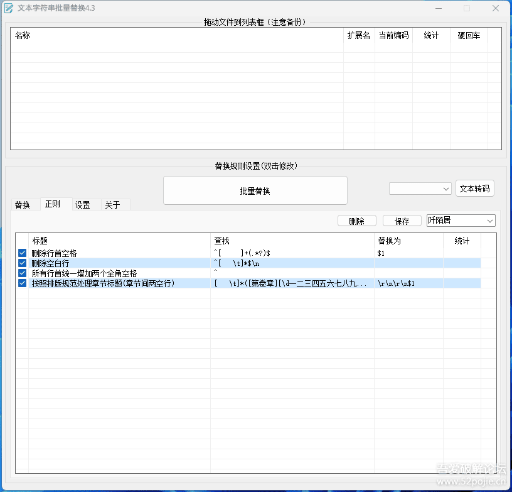Screen dimensions: 512x492
Task: Toggle the 按照排版规范处理章节标题 rule checkbox
Action: [23, 283]
